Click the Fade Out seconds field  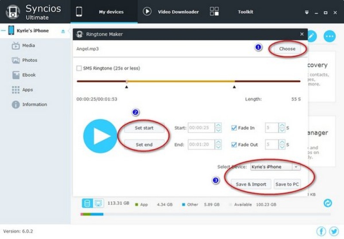[x=272, y=145]
